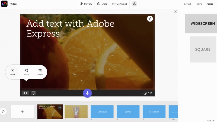Select slide 1 thumbnail in the timeline
The height and width of the screenshot is (122, 217).
50,112
